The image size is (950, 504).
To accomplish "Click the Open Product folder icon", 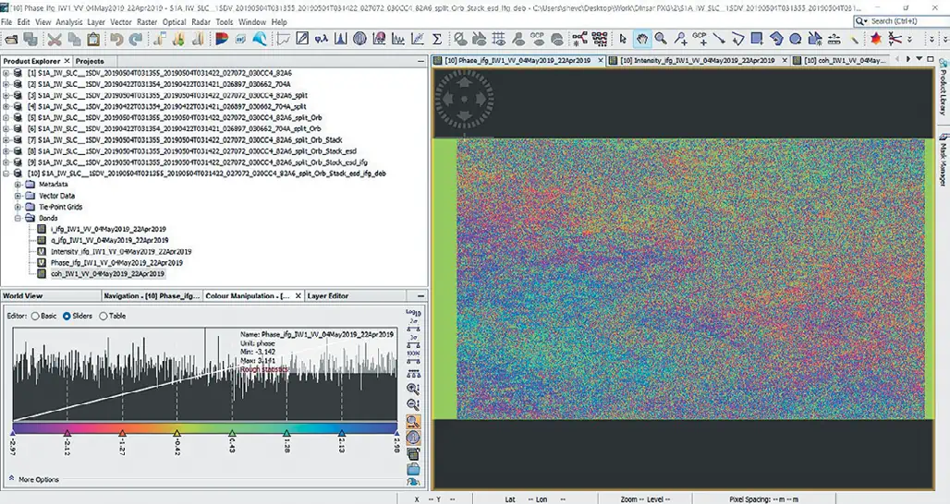I will pos(10,39).
